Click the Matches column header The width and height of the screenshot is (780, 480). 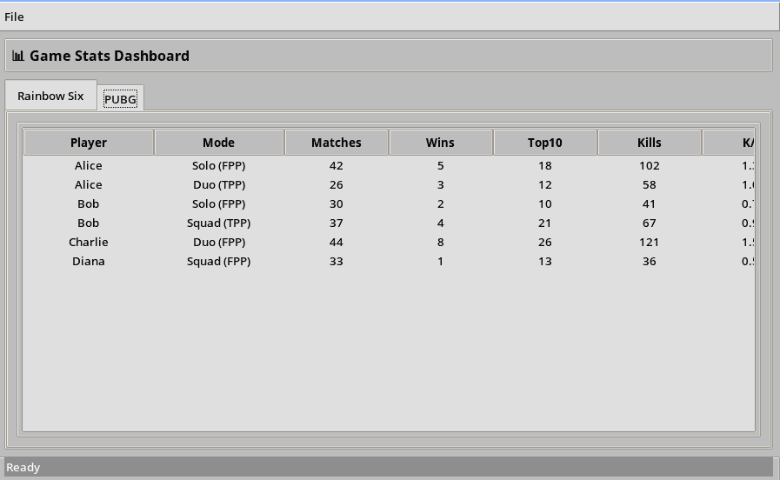(337, 143)
